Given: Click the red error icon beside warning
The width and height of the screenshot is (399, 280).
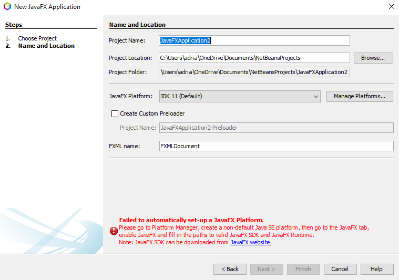Looking at the screenshot, I should pyautogui.click(x=114, y=231).
